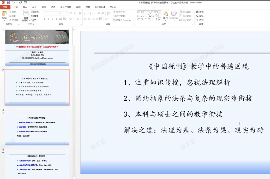This screenshot has height=179, width=270.
Task: Open the Slide Show (幻灯片放映) tab
Action: coord(66,7)
